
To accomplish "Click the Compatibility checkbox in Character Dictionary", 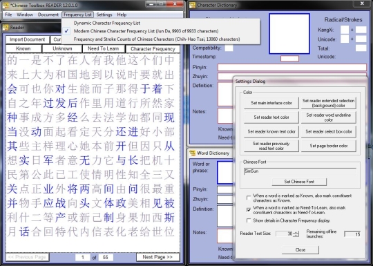I will pyautogui.click(x=229, y=48).
